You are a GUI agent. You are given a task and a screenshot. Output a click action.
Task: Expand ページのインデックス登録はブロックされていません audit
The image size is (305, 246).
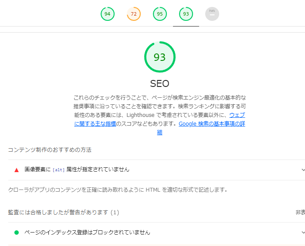tap(156, 233)
